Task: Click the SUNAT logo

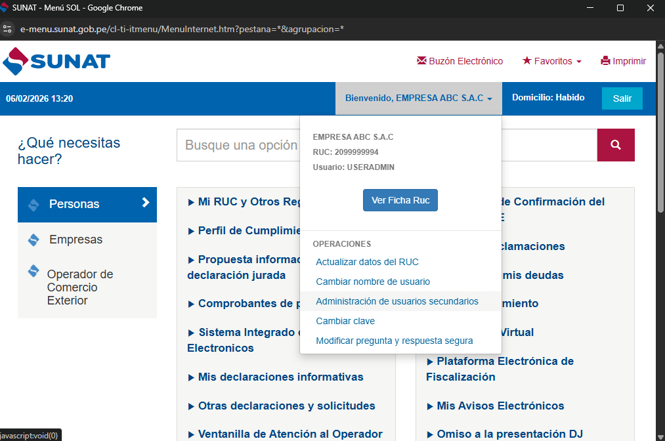Action: [56, 62]
